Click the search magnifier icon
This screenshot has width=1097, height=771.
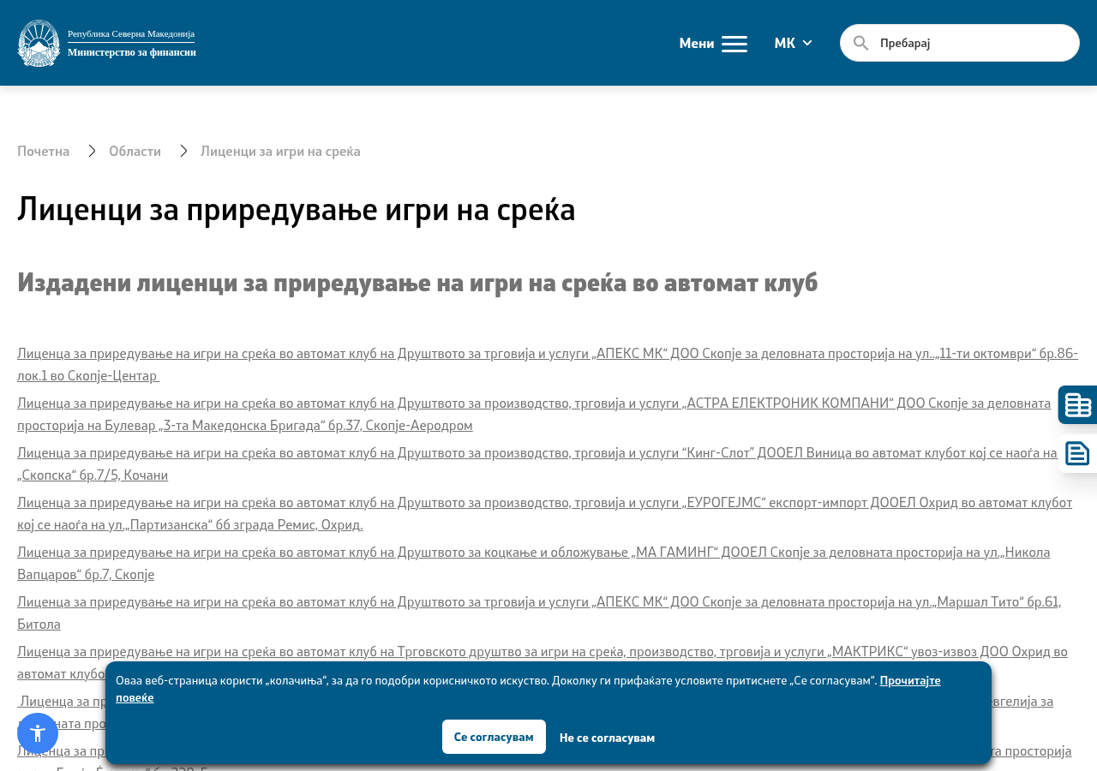coord(860,43)
